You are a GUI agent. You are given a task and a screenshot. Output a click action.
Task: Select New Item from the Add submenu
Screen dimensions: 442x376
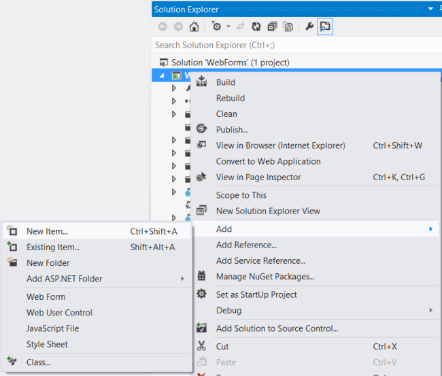pyautogui.click(x=47, y=231)
